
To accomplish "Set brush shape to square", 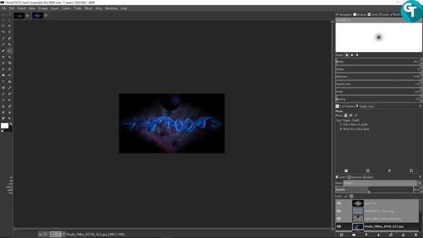I will pyautogui.click(x=352, y=55).
